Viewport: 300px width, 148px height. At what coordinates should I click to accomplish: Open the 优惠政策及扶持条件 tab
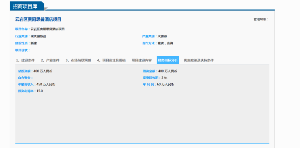[199, 60]
